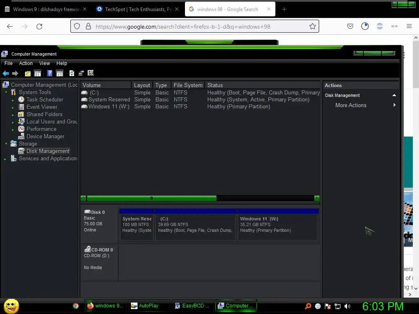Click the Google search URL address bar
The height and width of the screenshot is (314, 419).
tap(194, 27)
